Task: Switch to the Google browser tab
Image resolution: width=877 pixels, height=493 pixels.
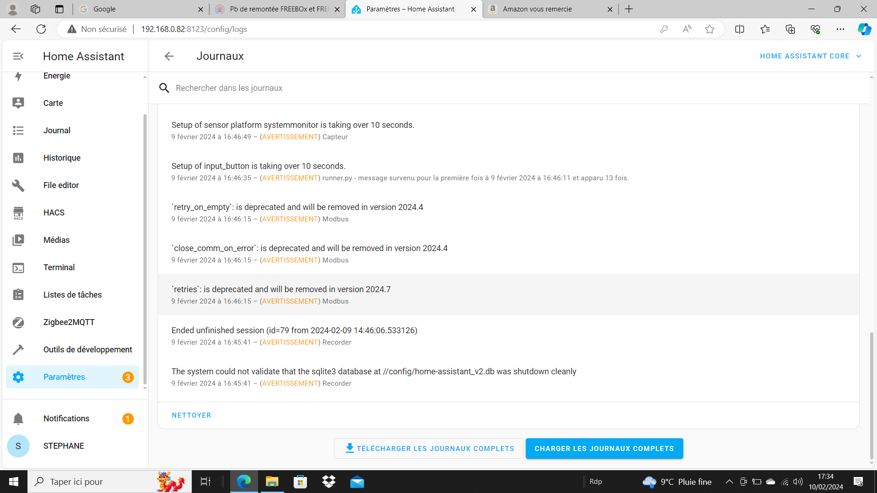Action: coord(105,9)
